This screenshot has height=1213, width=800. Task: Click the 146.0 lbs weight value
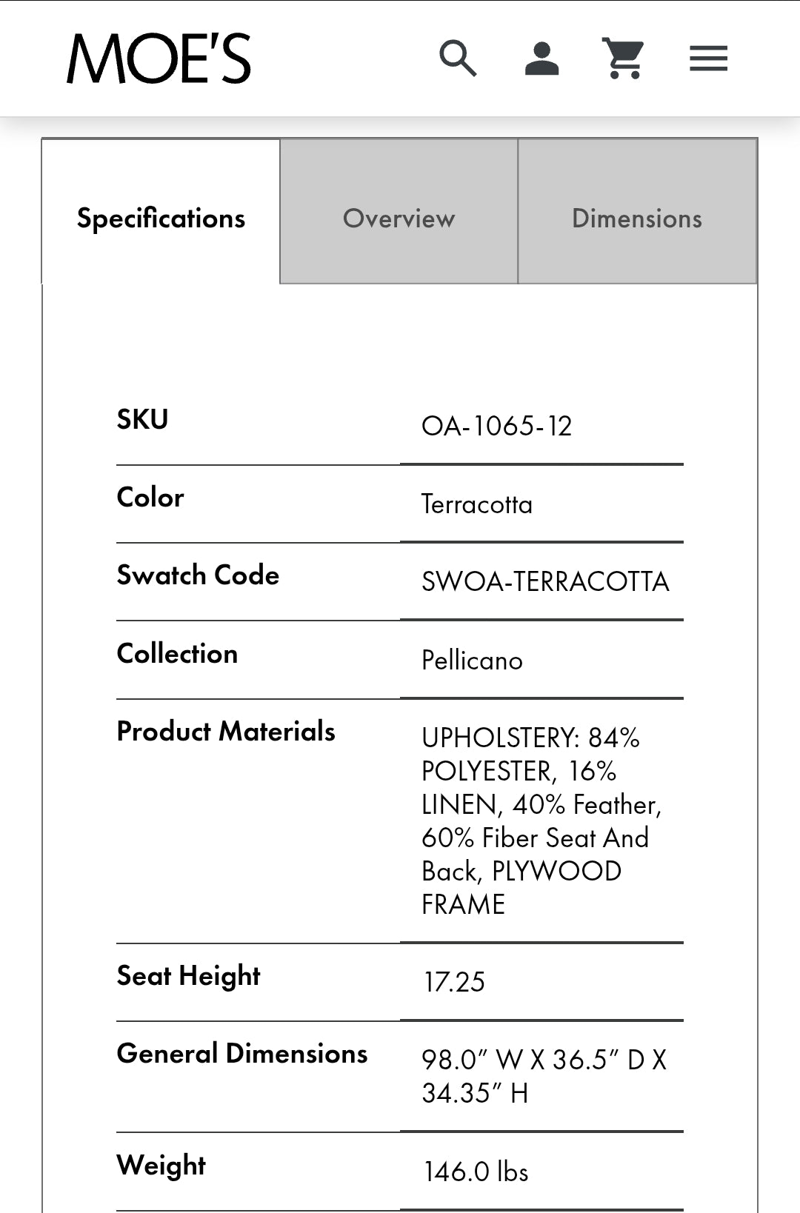[x=476, y=1172]
